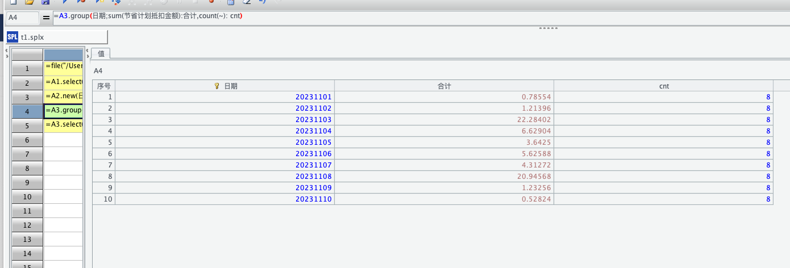
Task: Select row header 13 in script grid
Action: pyautogui.click(x=27, y=239)
